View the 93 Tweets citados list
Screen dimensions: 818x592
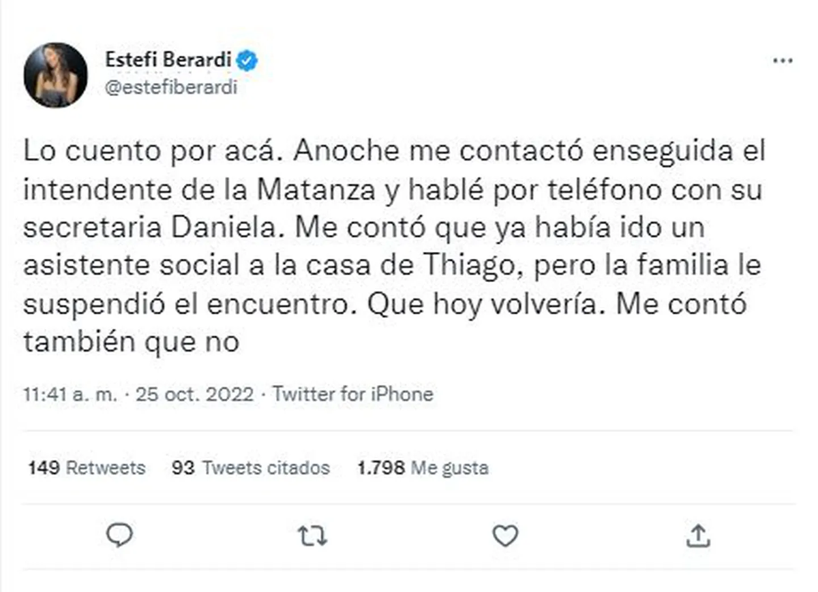click(x=251, y=468)
